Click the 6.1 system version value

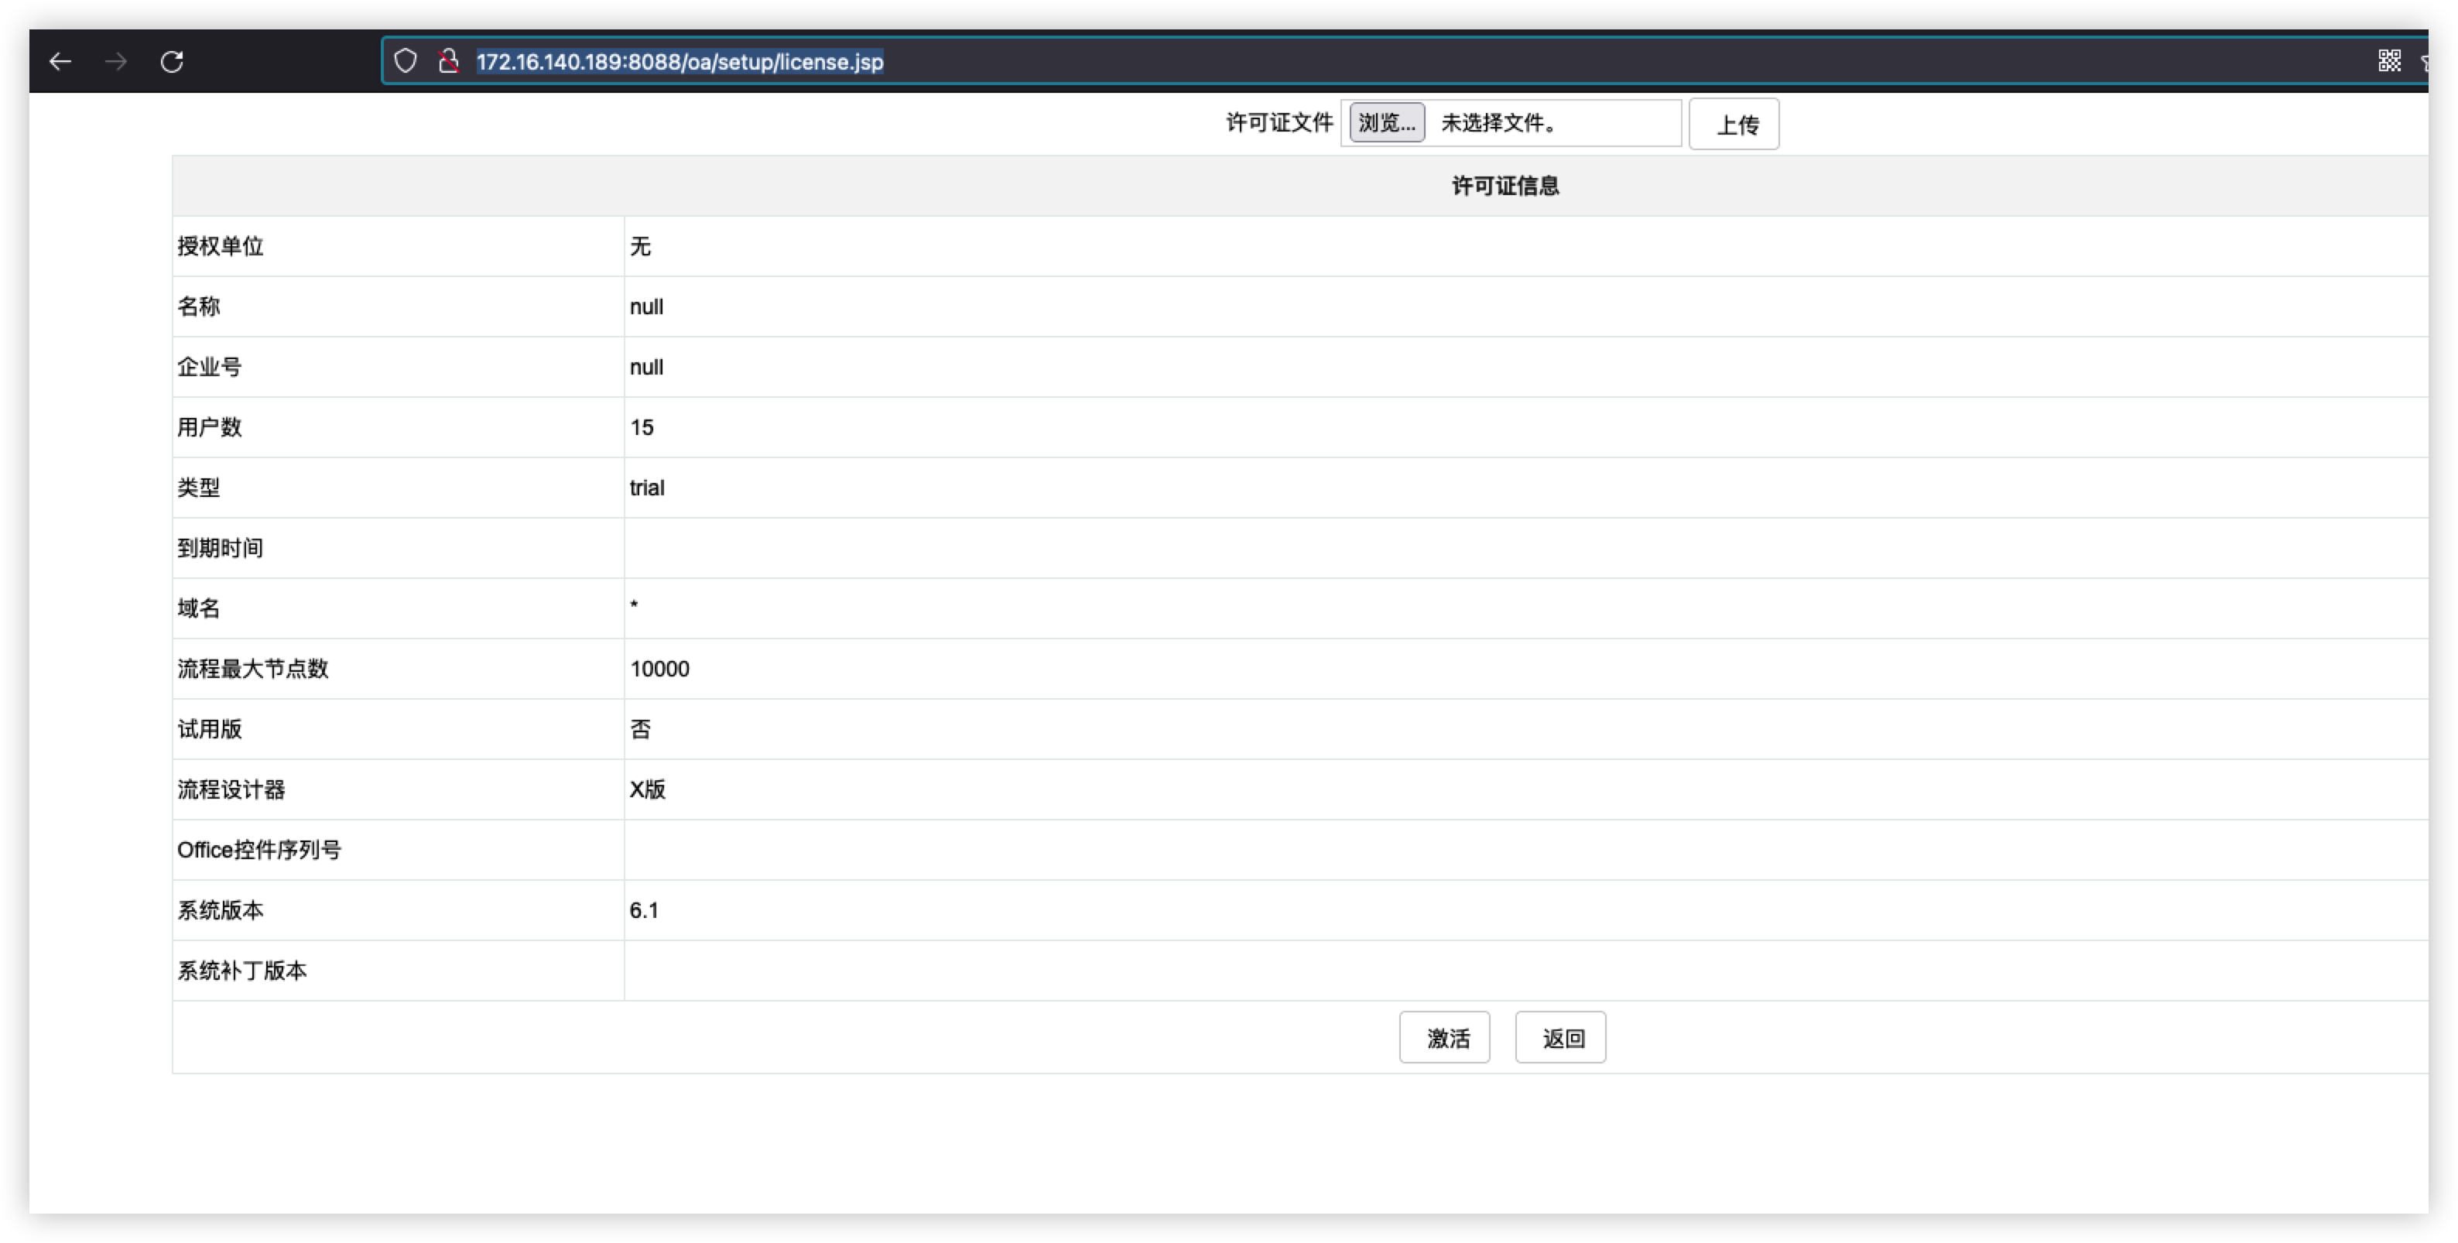tap(644, 910)
